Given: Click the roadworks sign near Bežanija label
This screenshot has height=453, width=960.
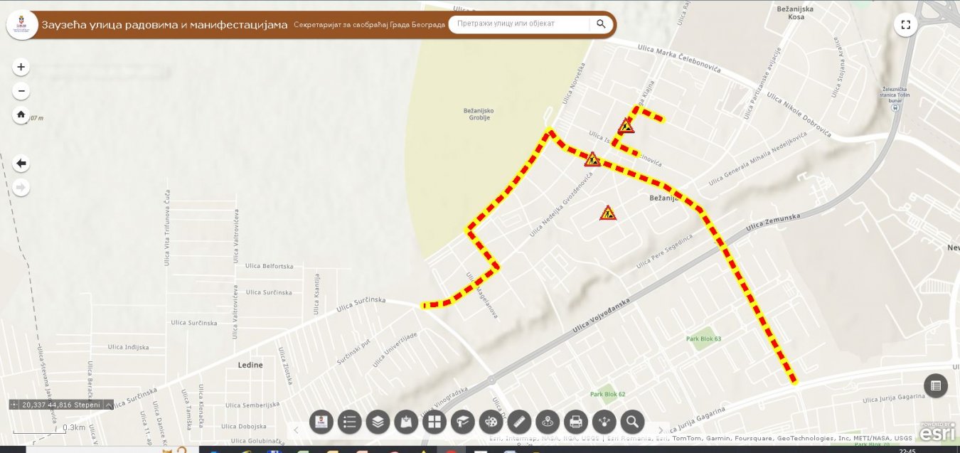Looking at the screenshot, I should (607, 212).
